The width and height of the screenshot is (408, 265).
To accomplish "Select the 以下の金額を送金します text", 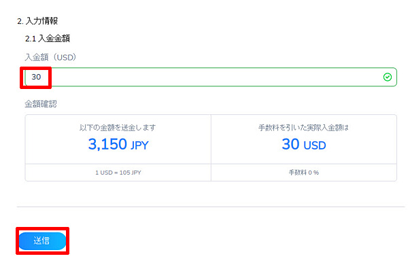I will point(118,128).
